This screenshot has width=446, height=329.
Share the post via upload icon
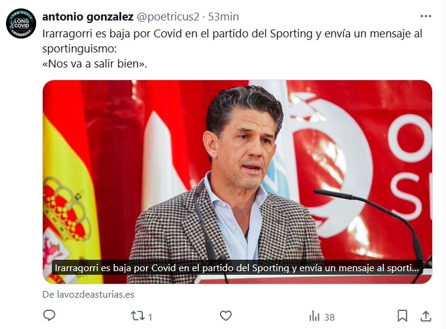(x=426, y=316)
